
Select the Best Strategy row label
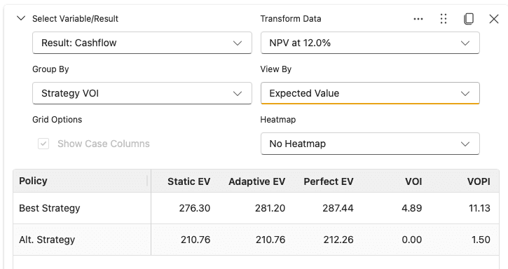[50, 208]
